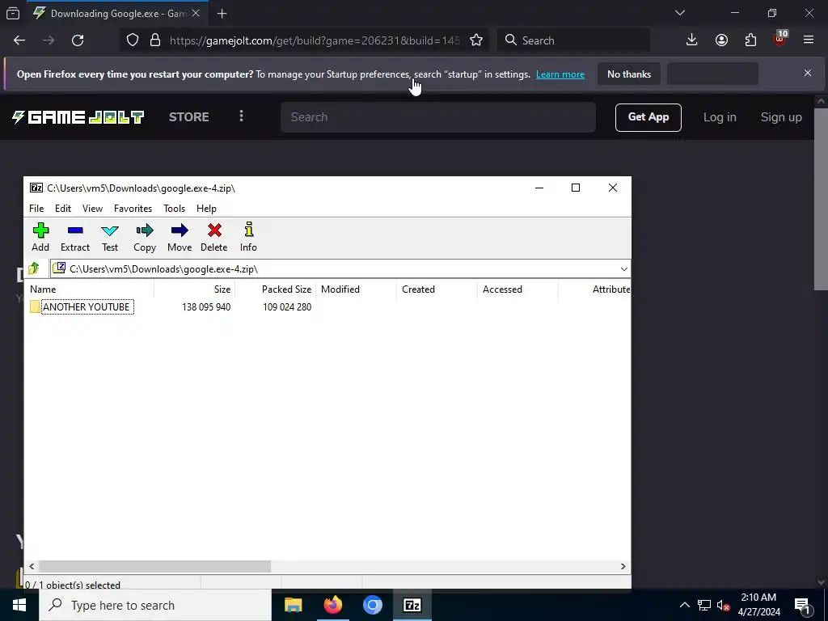Open the blue browser icon on taskbar
Screen dimensions: 828x621
coord(372,605)
